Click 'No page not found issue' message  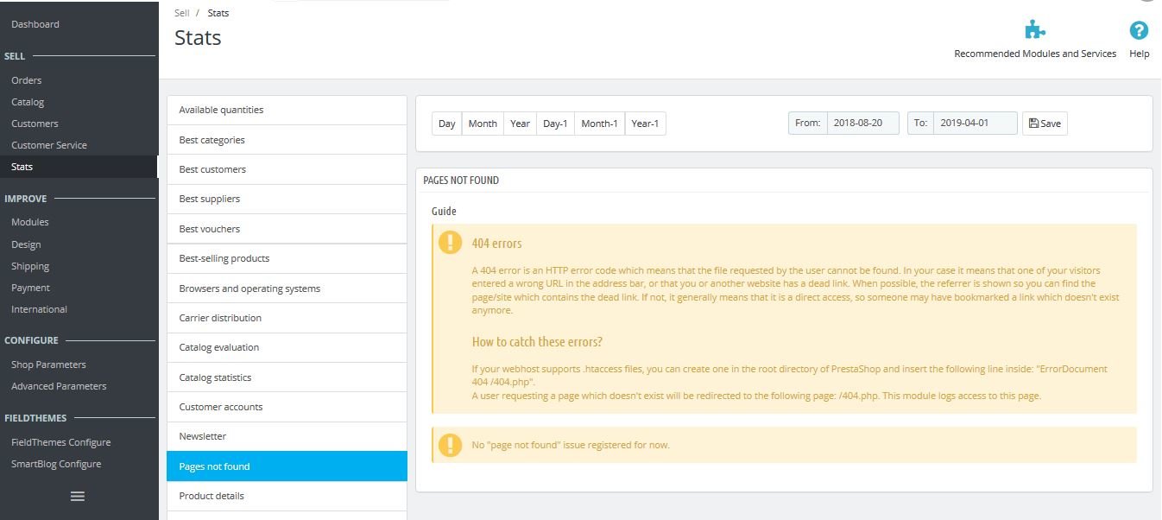tap(571, 446)
